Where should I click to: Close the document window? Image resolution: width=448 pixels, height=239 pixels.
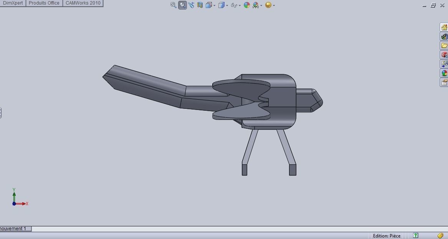442,5
